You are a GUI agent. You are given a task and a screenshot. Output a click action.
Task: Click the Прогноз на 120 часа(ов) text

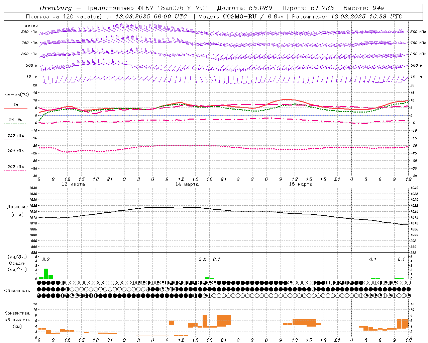[64, 16]
